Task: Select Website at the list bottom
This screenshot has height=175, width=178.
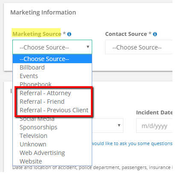Action: pyautogui.click(x=53, y=161)
